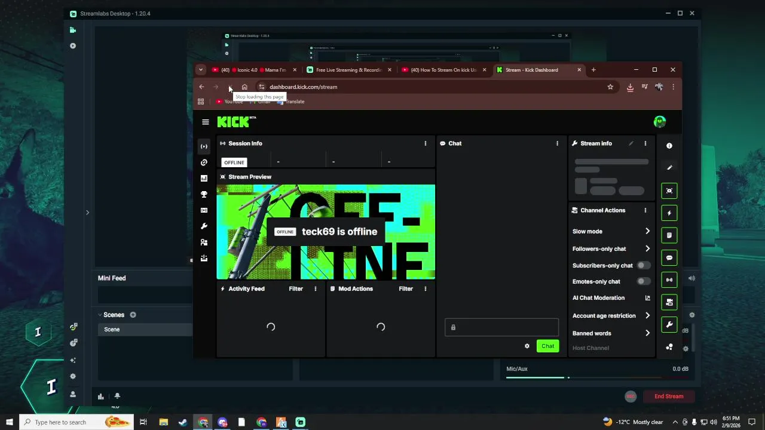Viewport: 765px width, 430px height.
Task: Click the Mod Actions Filter button
Action: tap(406, 288)
